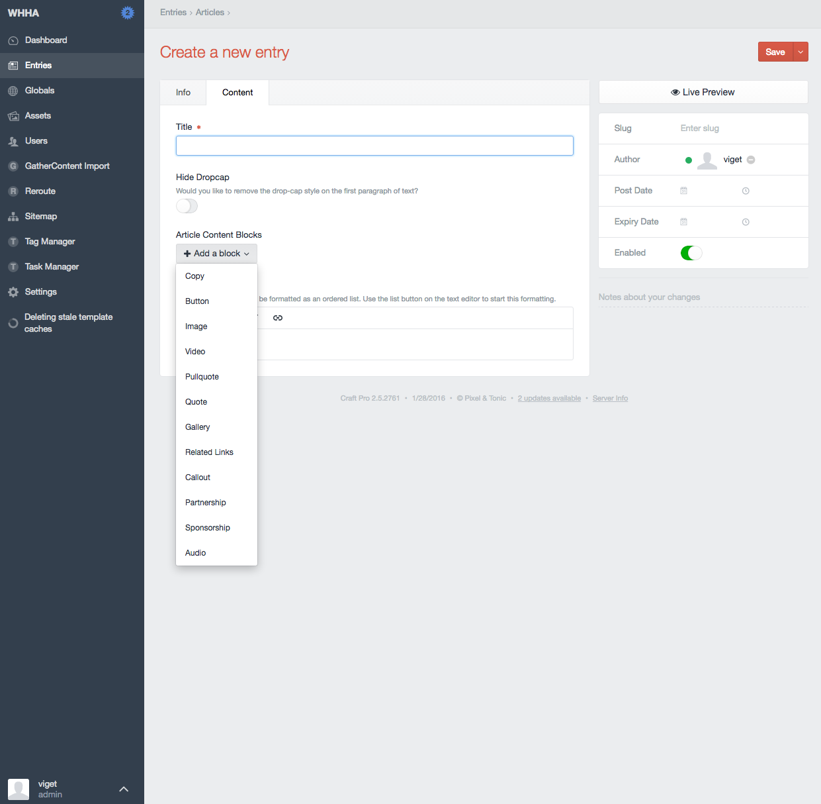Viewport: 821px width, 804px height.
Task: Select Gallery from the block list
Action: pyautogui.click(x=197, y=427)
